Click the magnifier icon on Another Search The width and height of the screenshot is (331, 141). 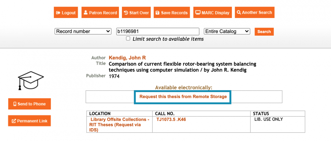pyautogui.click(x=239, y=13)
